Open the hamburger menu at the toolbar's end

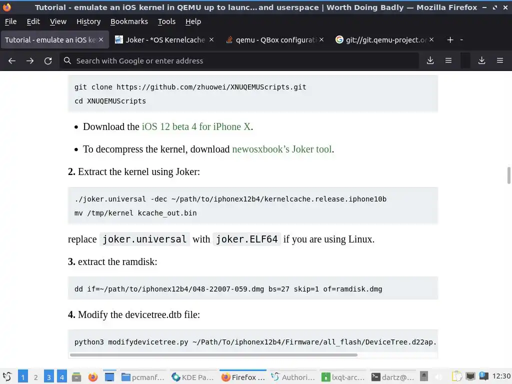click(500, 60)
